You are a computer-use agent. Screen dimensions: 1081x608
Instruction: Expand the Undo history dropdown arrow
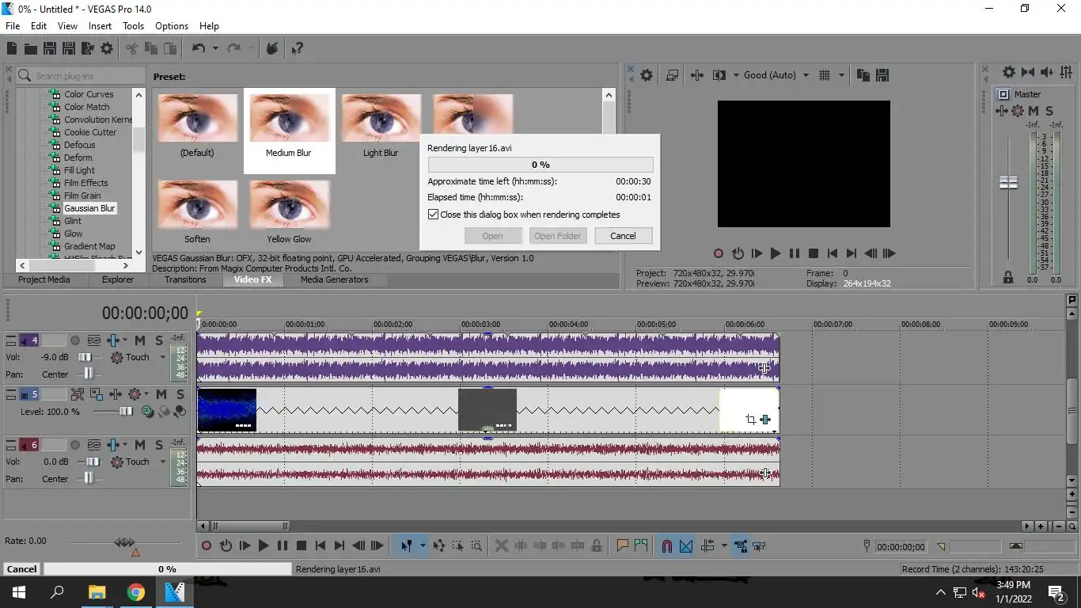(215, 48)
